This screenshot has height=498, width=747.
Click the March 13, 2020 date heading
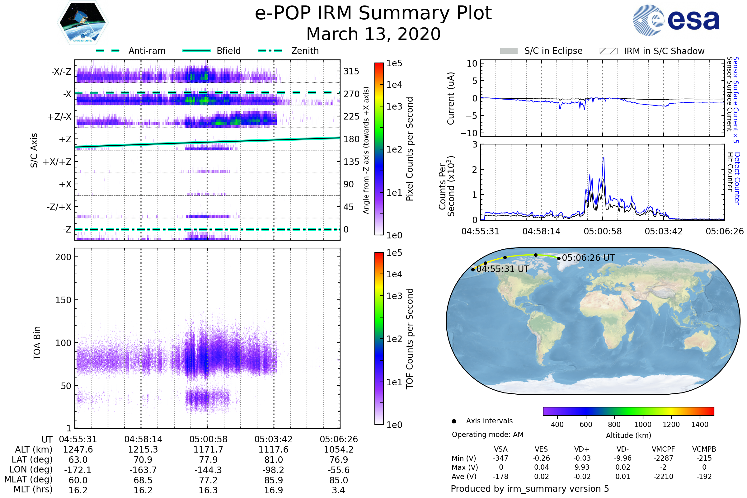pyautogui.click(x=373, y=34)
